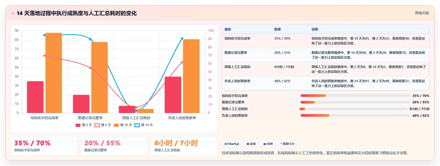Click the orange bar for 负责人按时更新率
The height and width of the screenshot is (166, 440).
[x=191, y=76]
